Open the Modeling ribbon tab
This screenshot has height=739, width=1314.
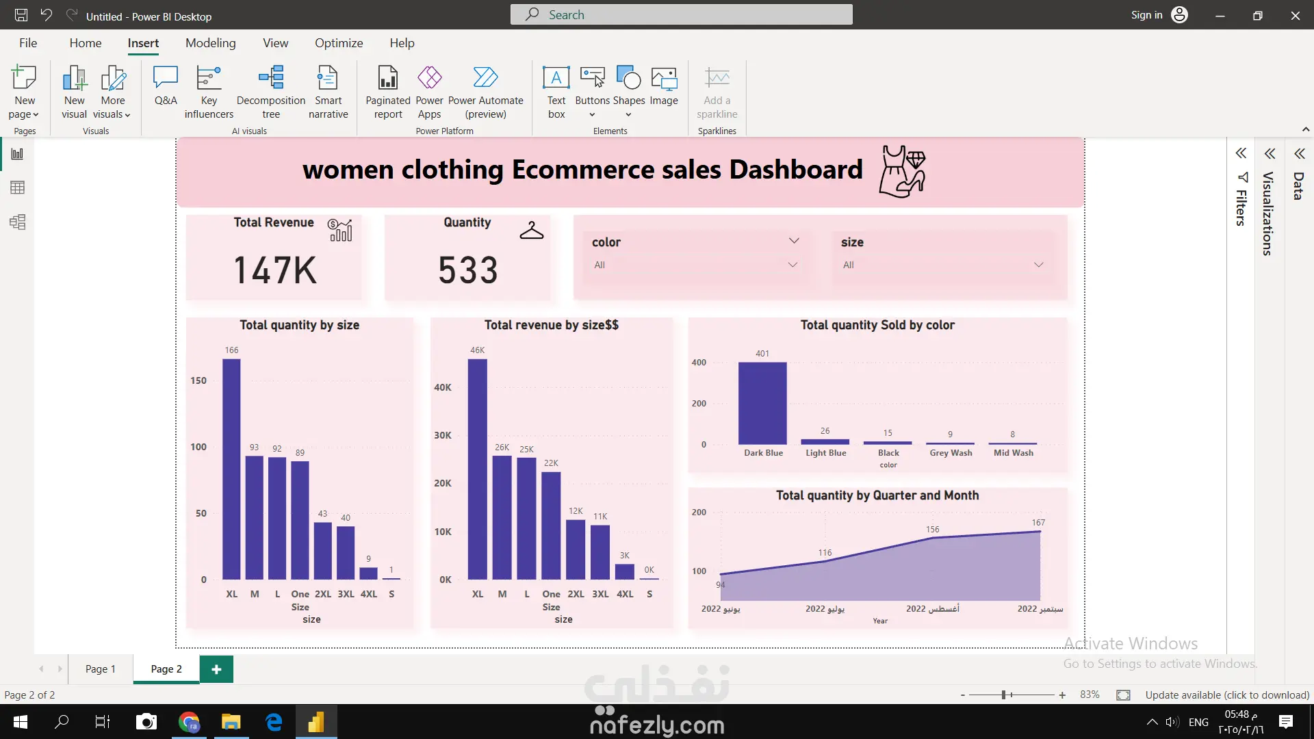[210, 43]
